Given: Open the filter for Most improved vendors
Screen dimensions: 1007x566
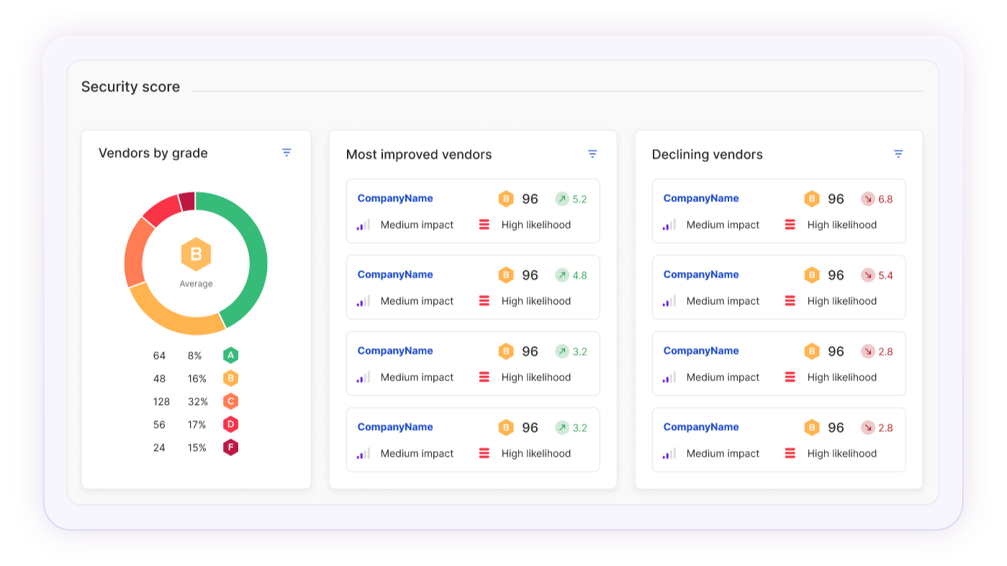Looking at the screenshot, I should 592,154.
